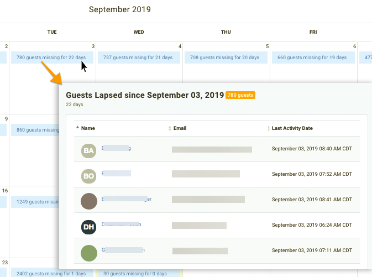Click the THU column header
This screenshot has height=277, width=372.
tap(226, 32)
